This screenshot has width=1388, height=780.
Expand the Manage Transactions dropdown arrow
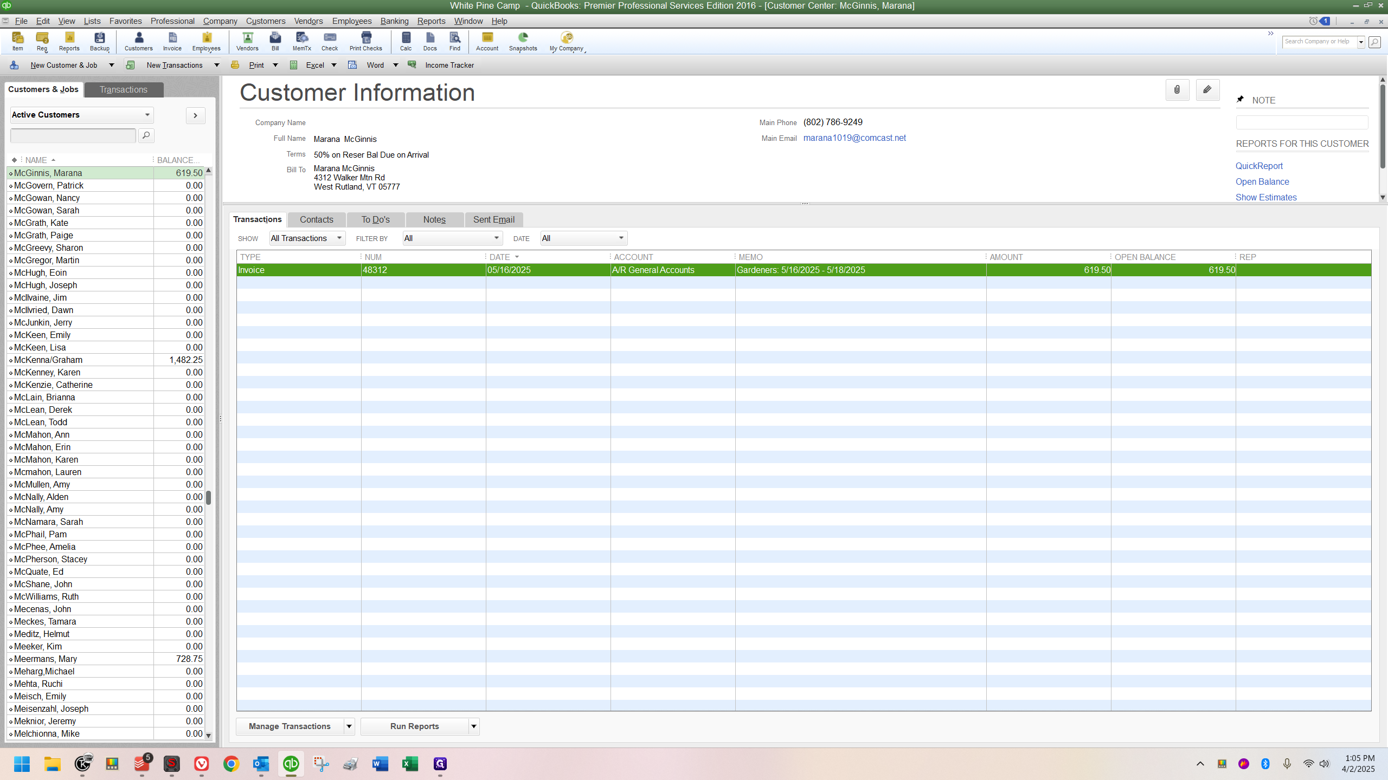349,726
